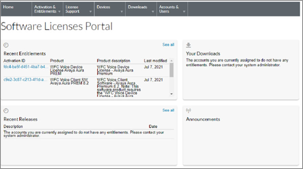Screen dimensions: 303x169
Task: Click the Product description column header
Action: pyautogui.click(x=114, y=61)
